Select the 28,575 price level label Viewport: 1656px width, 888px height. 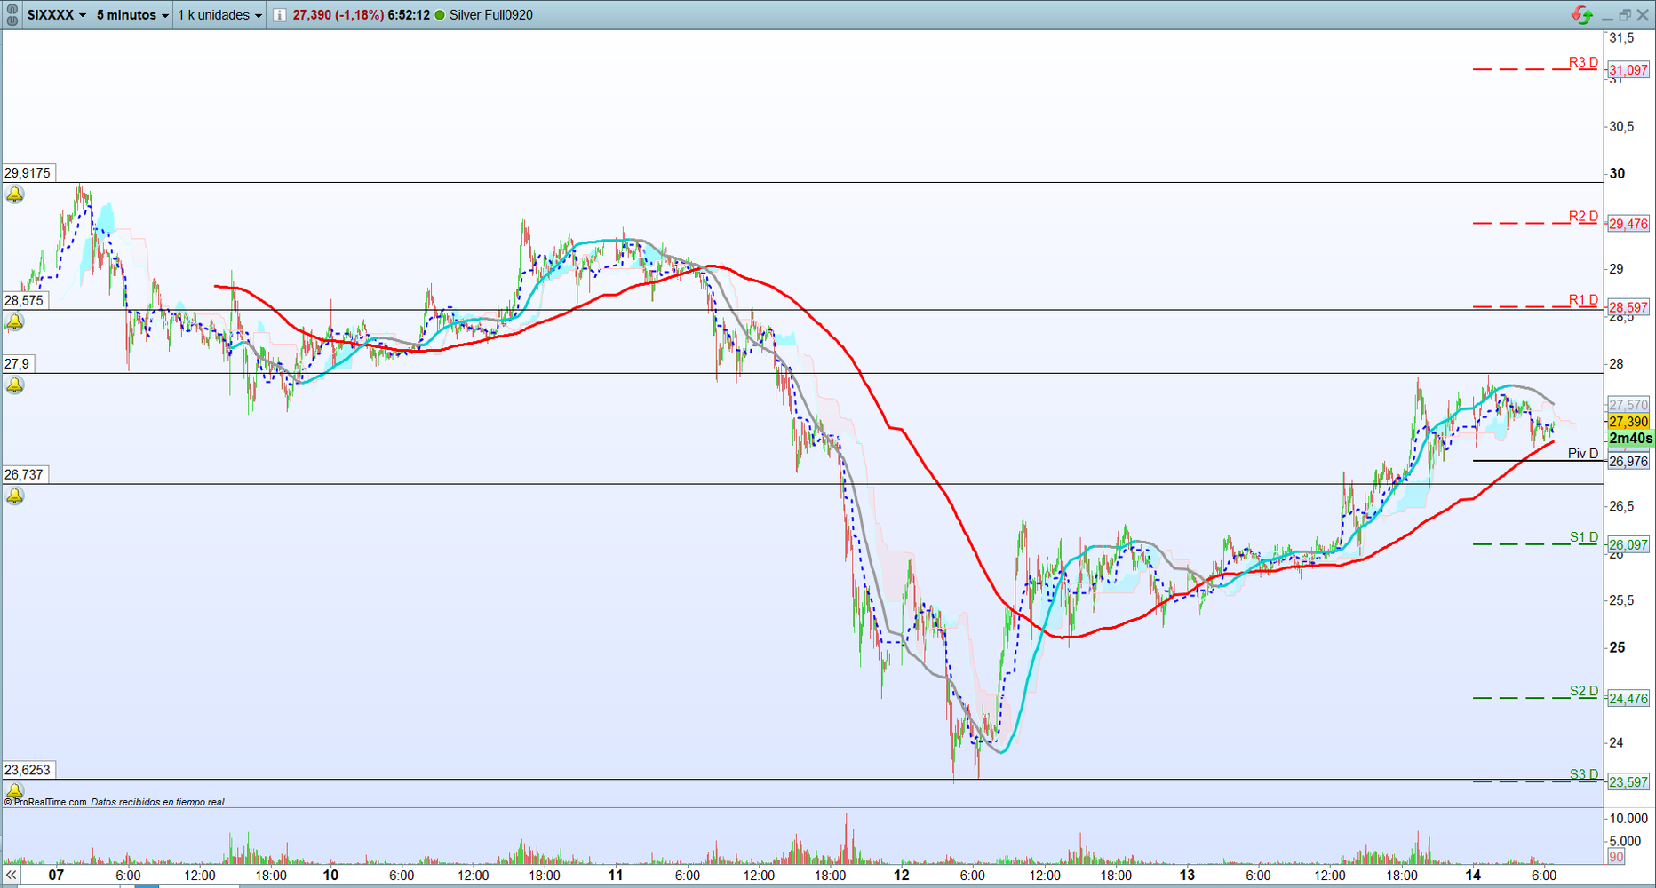coord(24,301)
